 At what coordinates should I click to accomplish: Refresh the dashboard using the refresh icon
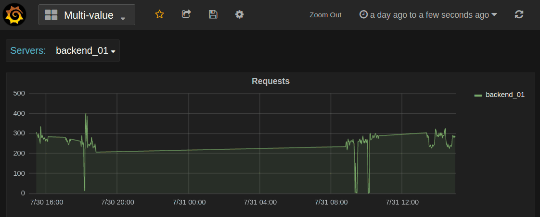pyautogui.click(x=519, y=14)
